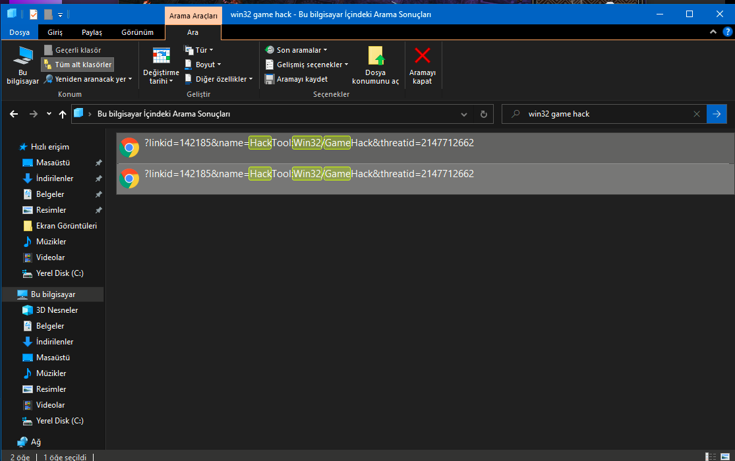Screen dimensions: 735x461
Task: Open pinned Resimler under Hızlı erişim
Action: [45, 210]
